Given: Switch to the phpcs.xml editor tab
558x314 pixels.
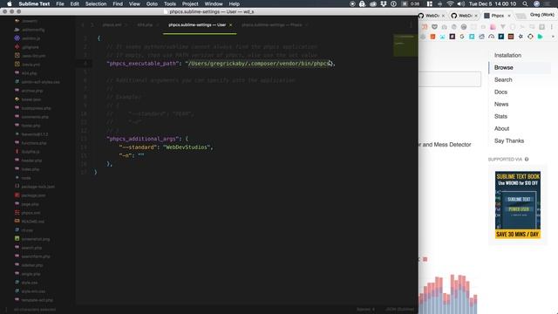Looking at the screenshot, I should click(112, 25).
